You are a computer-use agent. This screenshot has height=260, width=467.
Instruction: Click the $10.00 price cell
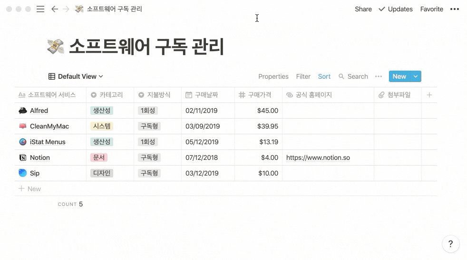(x=259, y=173)
